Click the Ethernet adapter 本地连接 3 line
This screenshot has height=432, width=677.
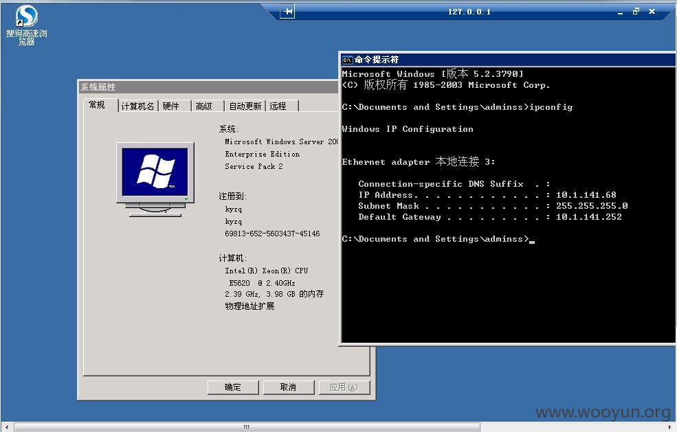[x=419, y=161]
